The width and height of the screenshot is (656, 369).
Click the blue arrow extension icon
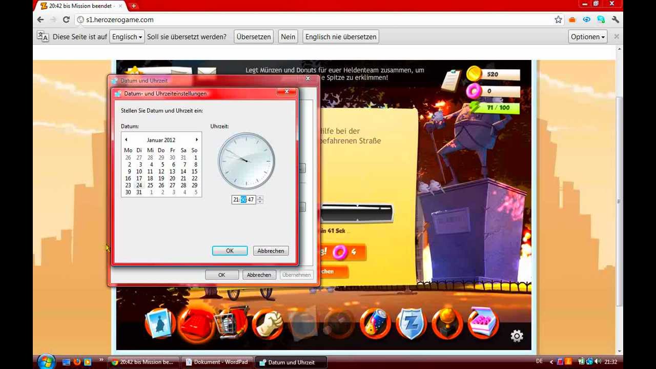587,19
